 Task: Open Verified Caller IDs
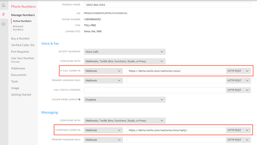(23, 45)
